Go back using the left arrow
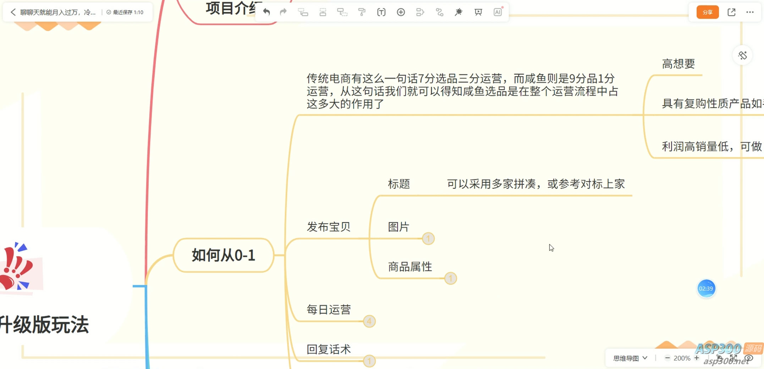This screenshot has width=764, height=369. coord(13,12)
